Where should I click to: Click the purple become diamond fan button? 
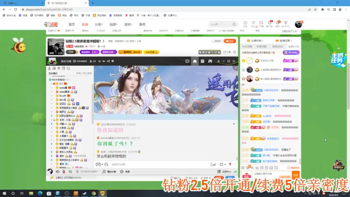[x=291, y=53]
